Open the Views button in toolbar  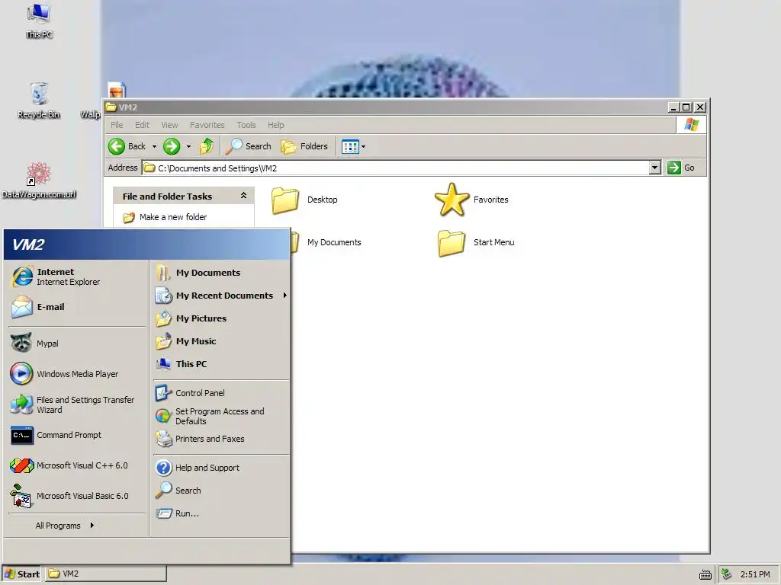click(x=350, y=146)
